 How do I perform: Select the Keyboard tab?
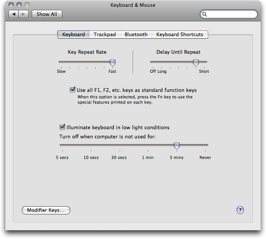point(73,35)
